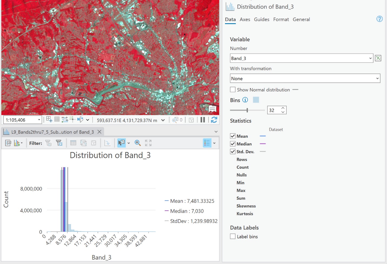The width and height of the screenshot is (387, 264).
Task: Expand north correction options arrow
Action: (x=88, y=120)
